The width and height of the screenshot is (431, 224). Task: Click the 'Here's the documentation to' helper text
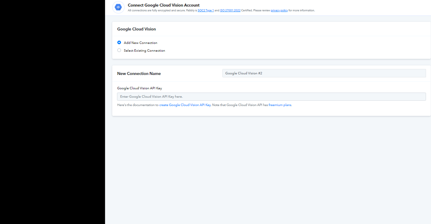coord(138,105)
